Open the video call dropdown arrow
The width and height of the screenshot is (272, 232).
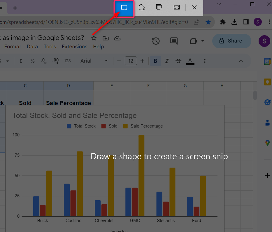203,41
